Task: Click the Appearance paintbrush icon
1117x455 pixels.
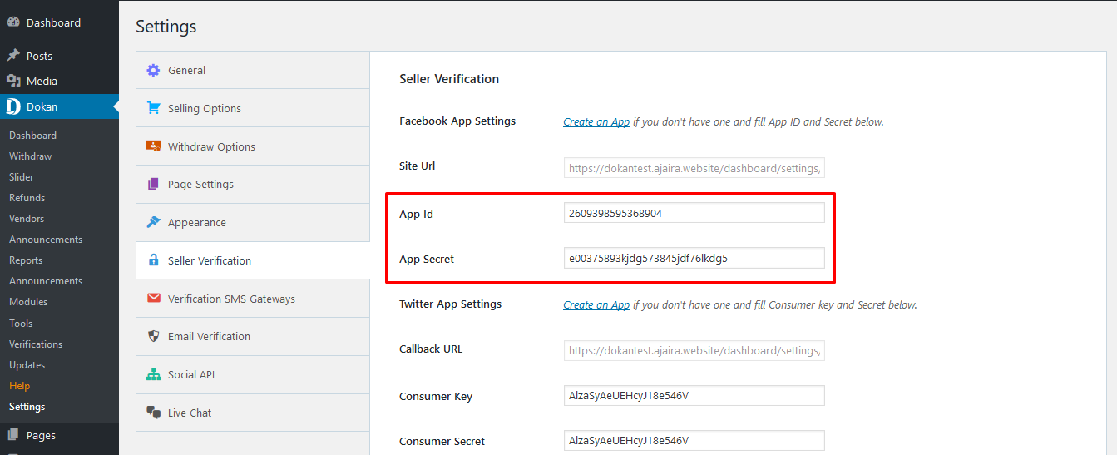Action: click(x=153, y=222)
